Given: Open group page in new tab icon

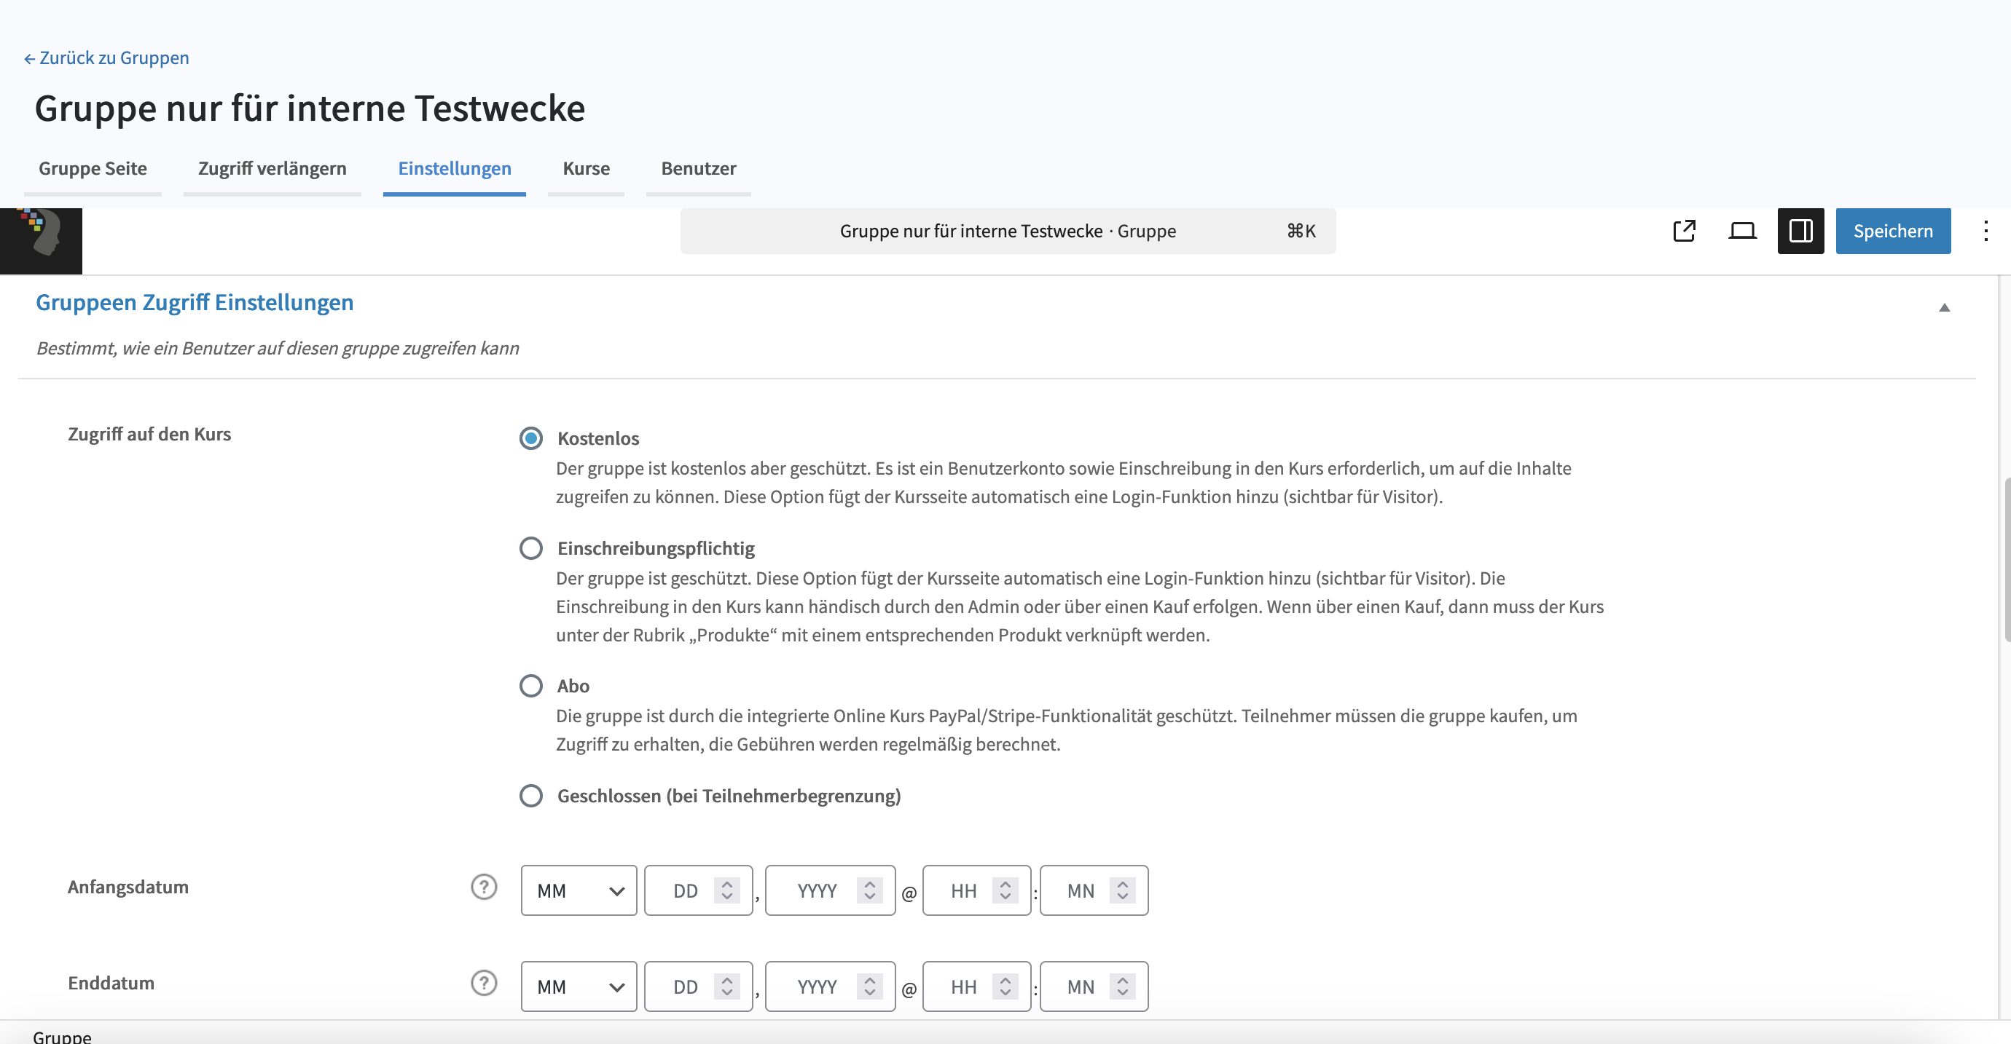Looking at the screenshot, I should pos(1684,231).
